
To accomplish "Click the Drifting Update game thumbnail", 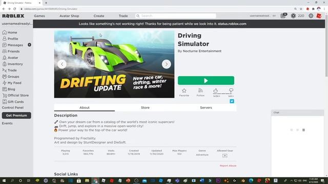I will [114, 64].
